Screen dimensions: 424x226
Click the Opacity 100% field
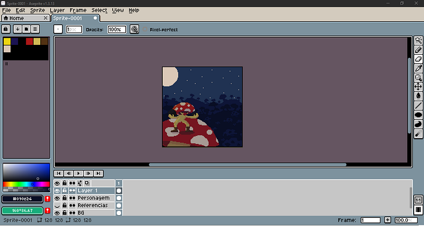point(117,29)
